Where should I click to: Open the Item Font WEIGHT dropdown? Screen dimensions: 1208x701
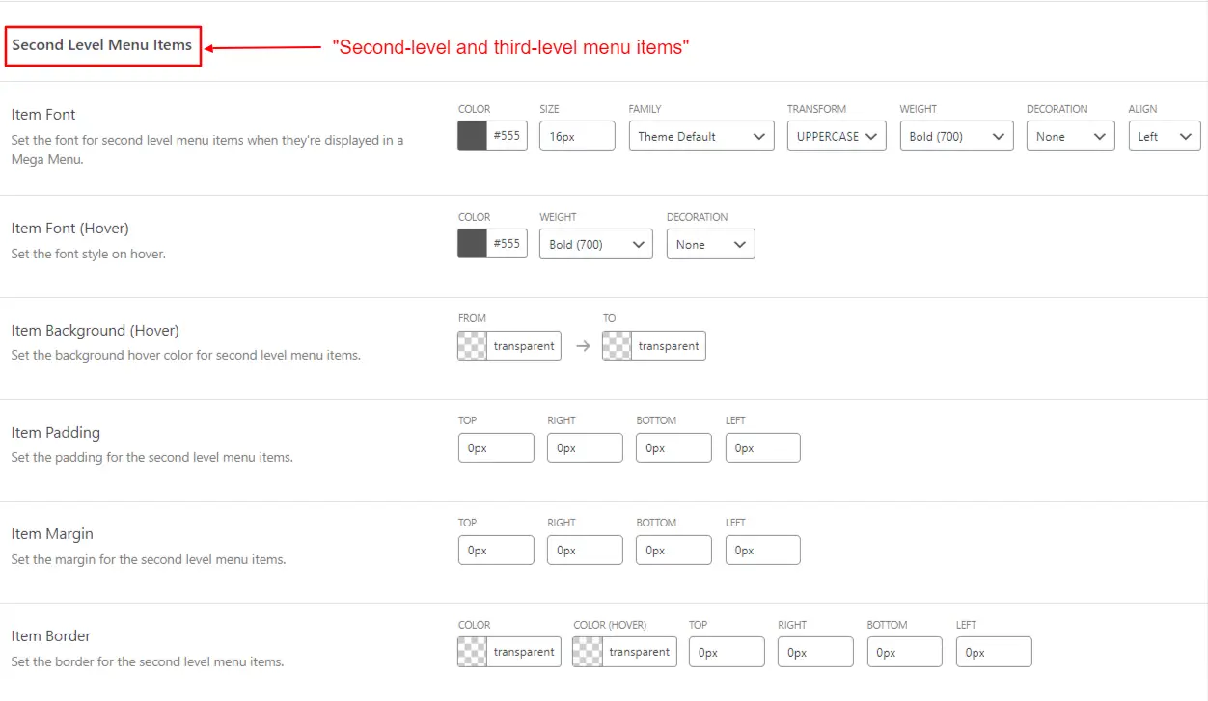[x=955, y=136]
